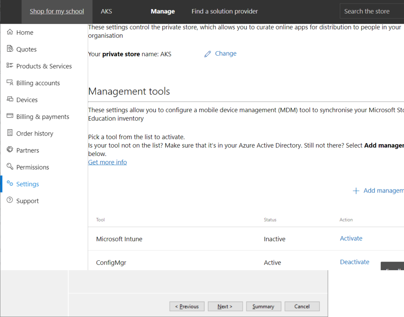Go to Find a solution provider
Screen dimensions: 404x317
tap(224, 11)
